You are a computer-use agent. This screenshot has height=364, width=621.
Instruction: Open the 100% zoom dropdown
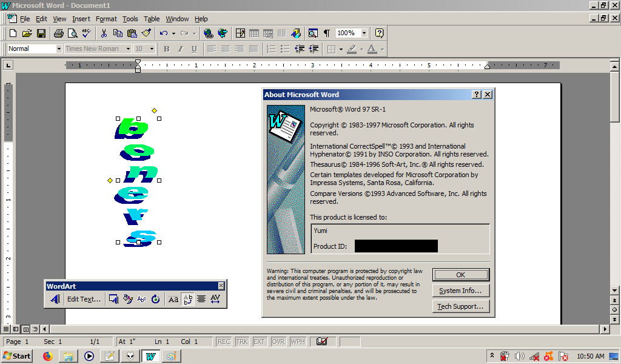[364, 33]
